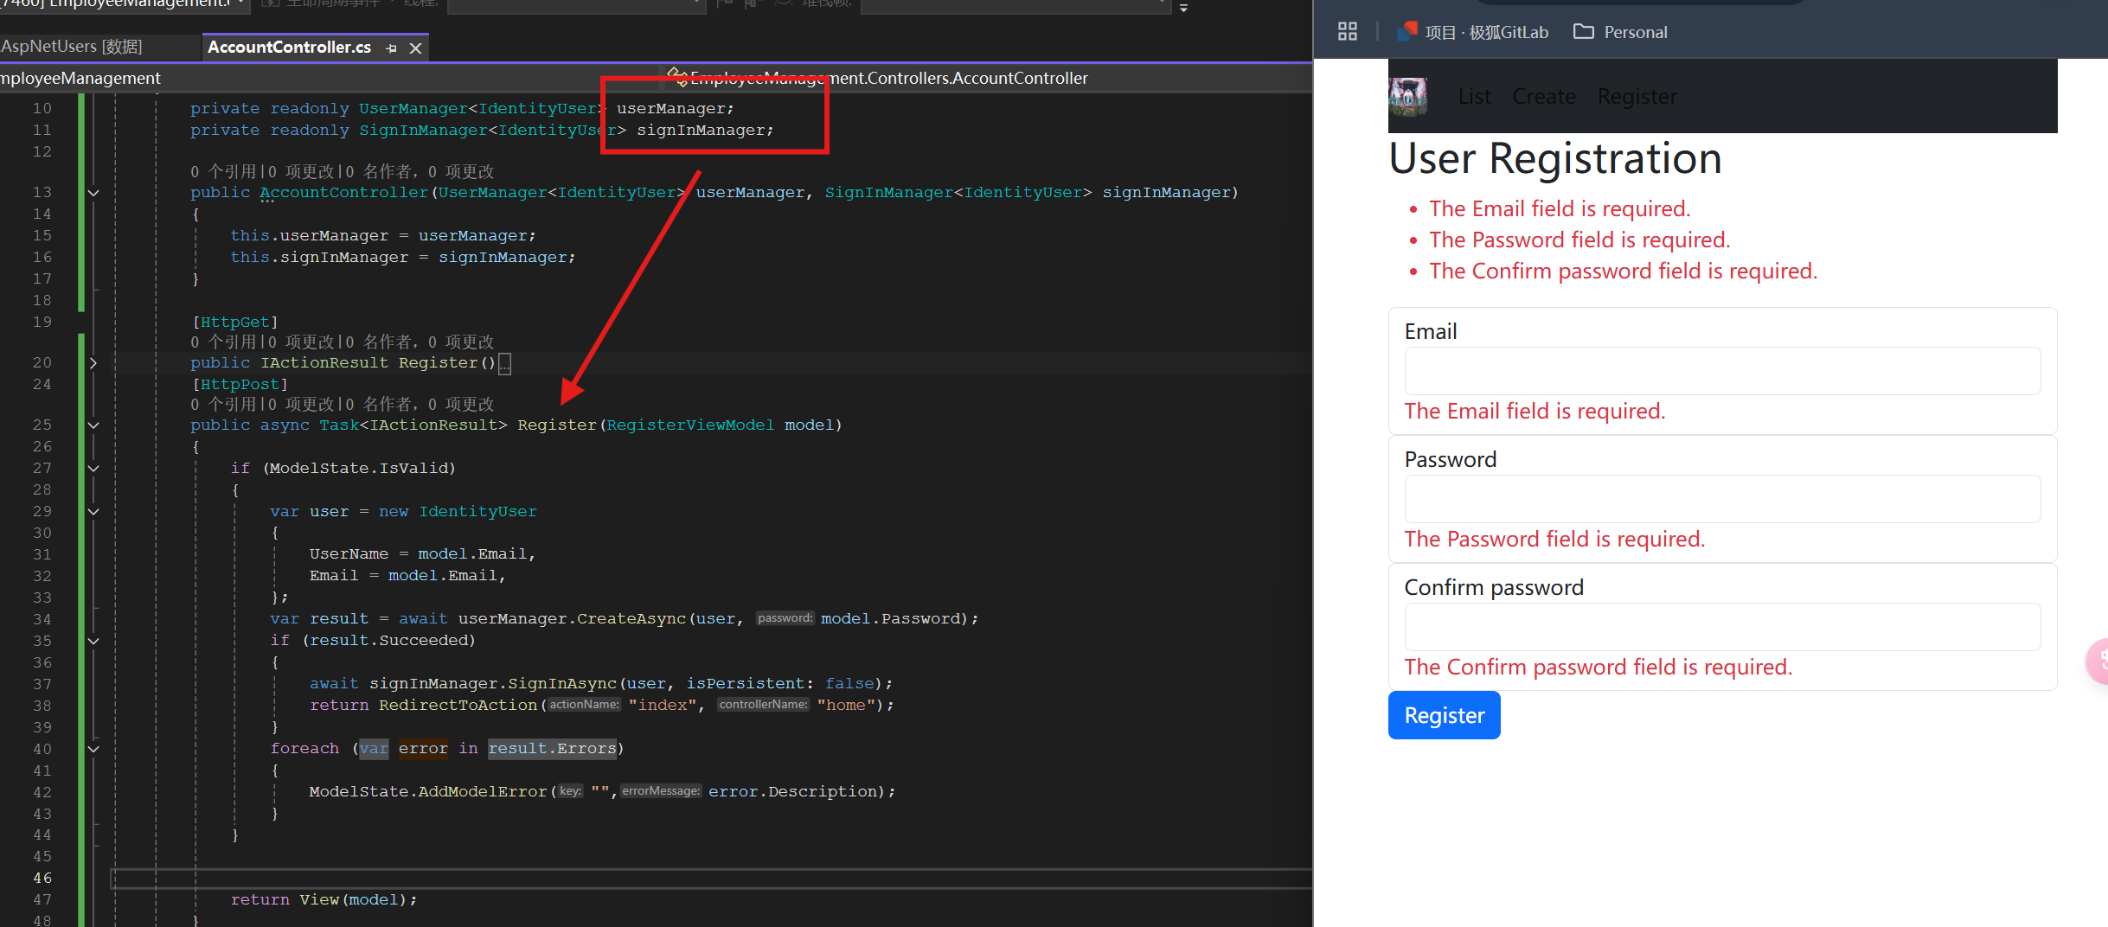Go to List page in navbar
Image resolution: width=2108 pixels, height=927 pixels.
1474,96
